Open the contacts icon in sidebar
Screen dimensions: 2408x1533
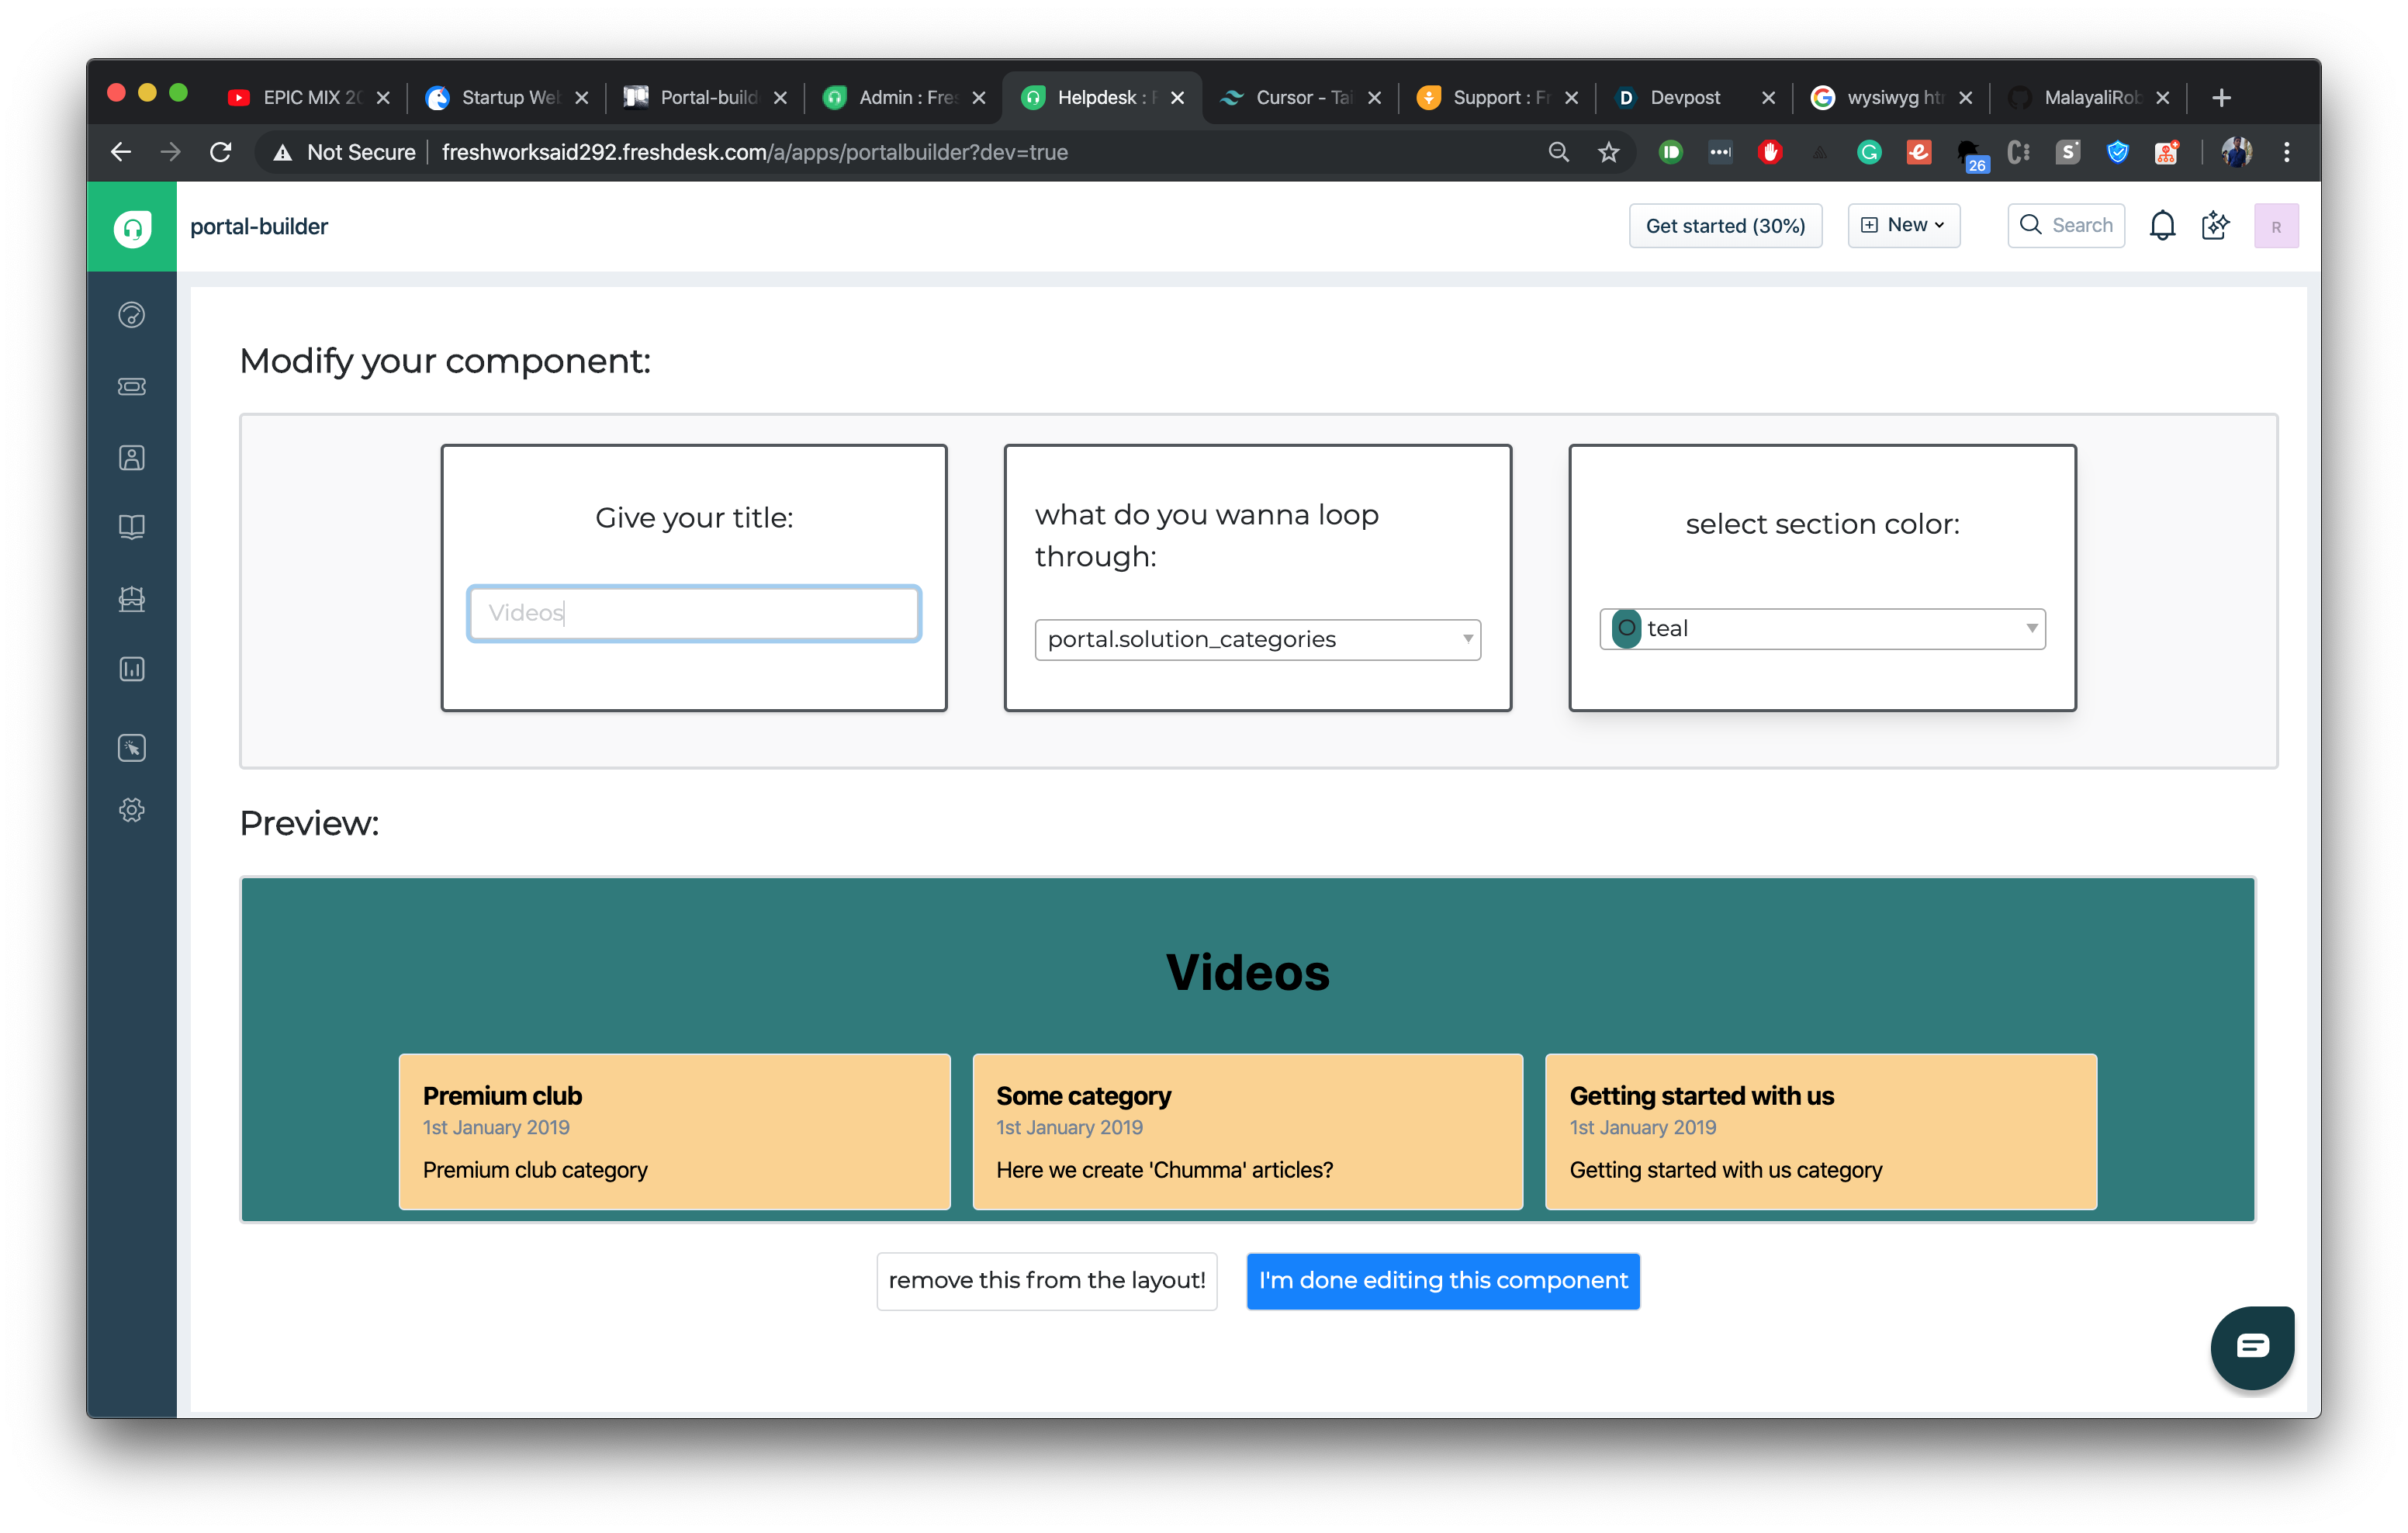coord(131,458)
